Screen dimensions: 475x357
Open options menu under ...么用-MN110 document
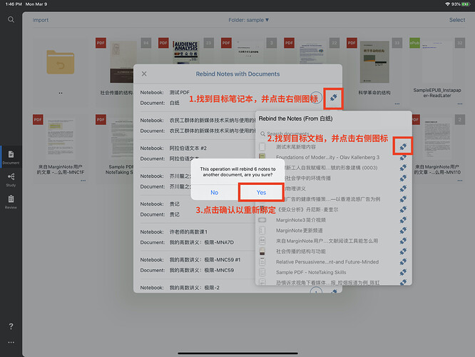(460, 181)
